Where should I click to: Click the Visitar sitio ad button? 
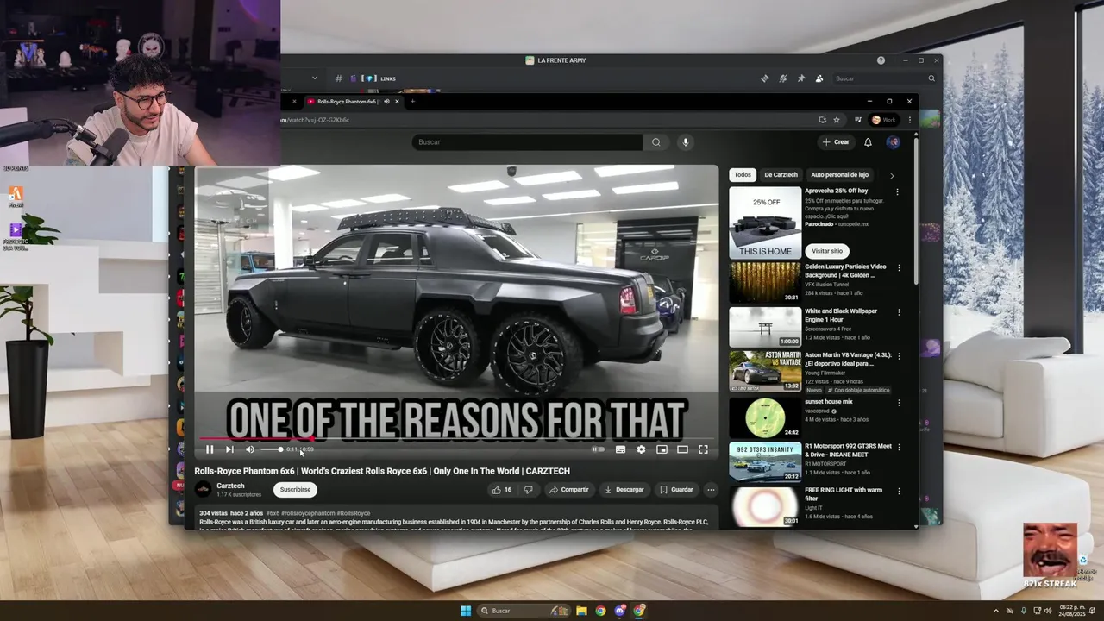click(826, 251)
